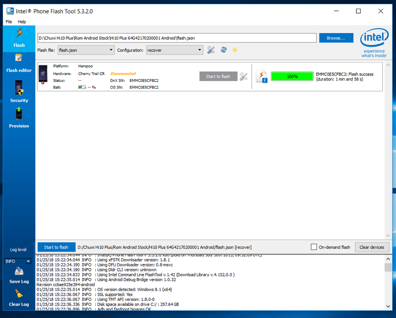Click log line SSL supported: Yes
This screenshot has height=318, width=396.
point(85,295)
